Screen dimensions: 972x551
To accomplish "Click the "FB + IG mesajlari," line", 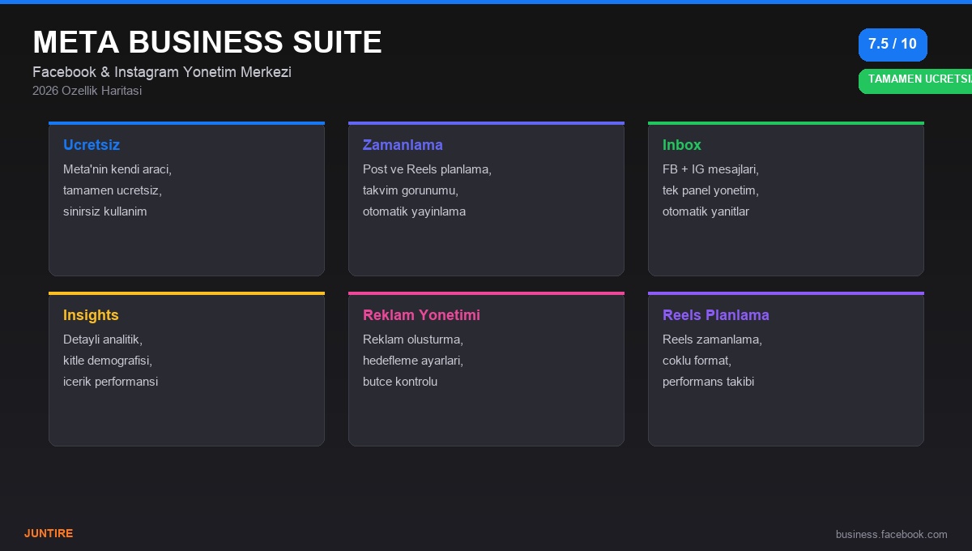I will click(710, 169).
